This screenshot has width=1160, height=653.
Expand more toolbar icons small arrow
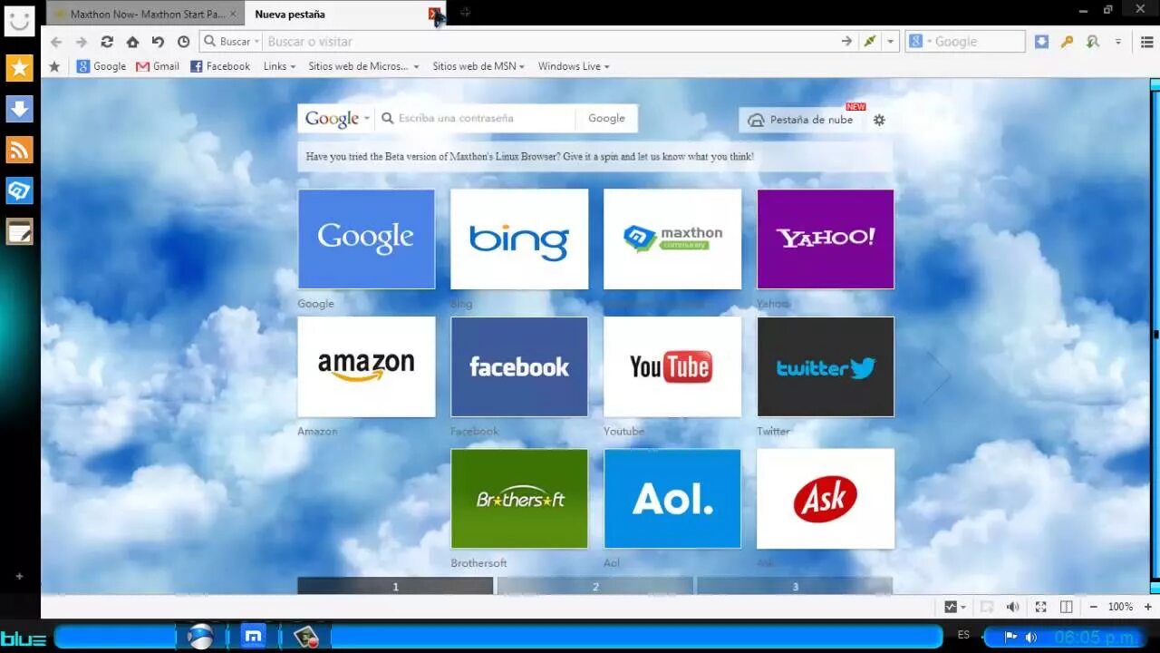click(1118, 42)
